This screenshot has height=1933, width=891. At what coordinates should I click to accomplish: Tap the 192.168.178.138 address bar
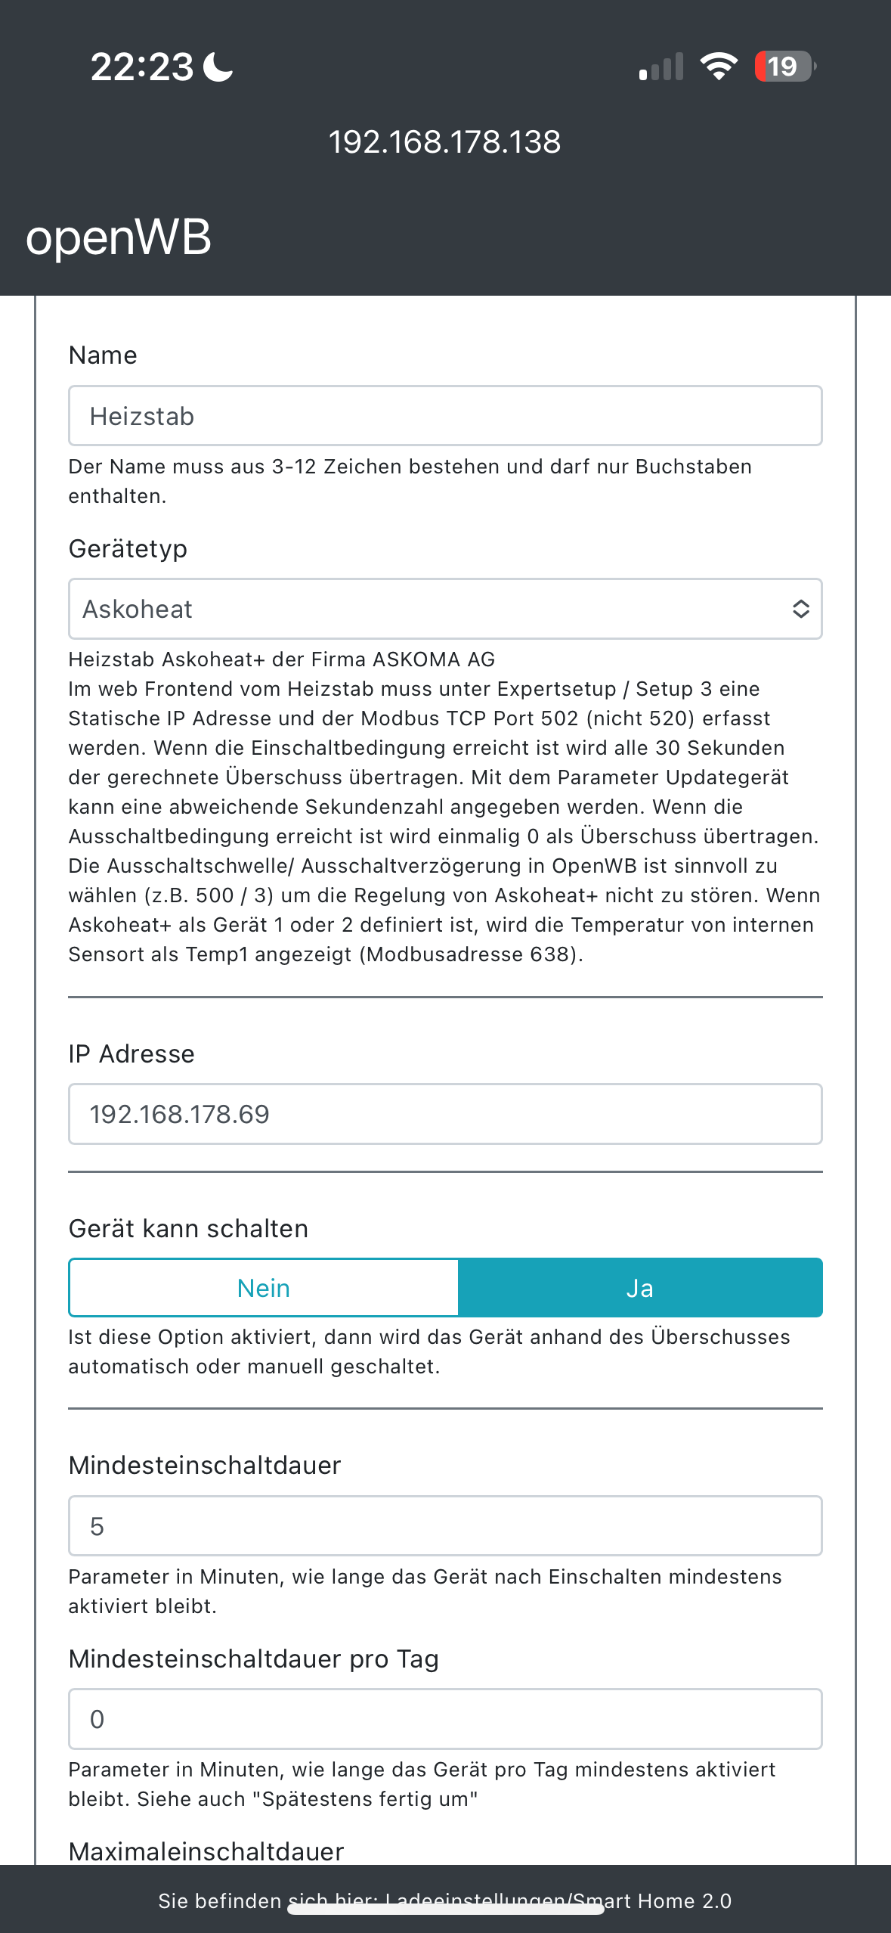pyautogui.click(x=445, y=142)
